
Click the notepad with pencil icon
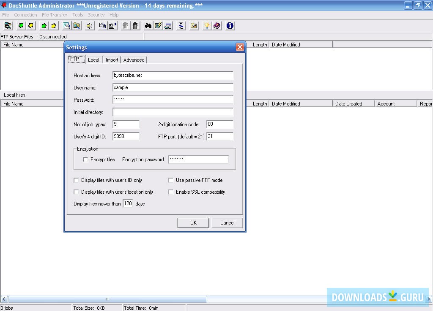[x=158, y=26]
